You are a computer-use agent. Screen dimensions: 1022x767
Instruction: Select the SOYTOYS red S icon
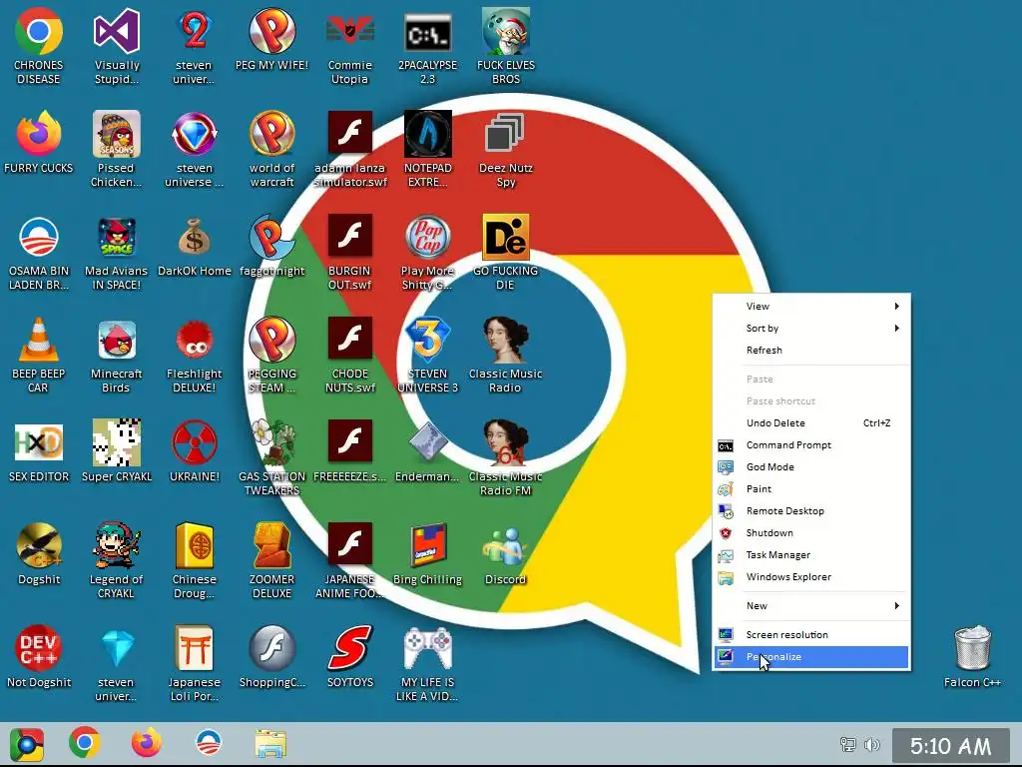(x=350, y=648)
